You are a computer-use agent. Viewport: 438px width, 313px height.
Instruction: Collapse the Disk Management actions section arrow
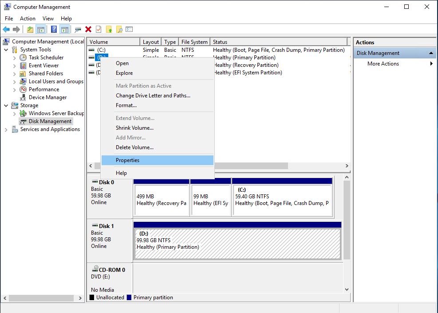click(x=431, y=53)
